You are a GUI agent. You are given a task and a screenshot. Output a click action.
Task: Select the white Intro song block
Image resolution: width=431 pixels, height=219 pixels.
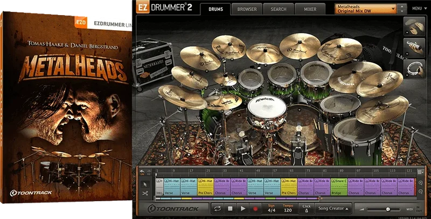[159, 187]
